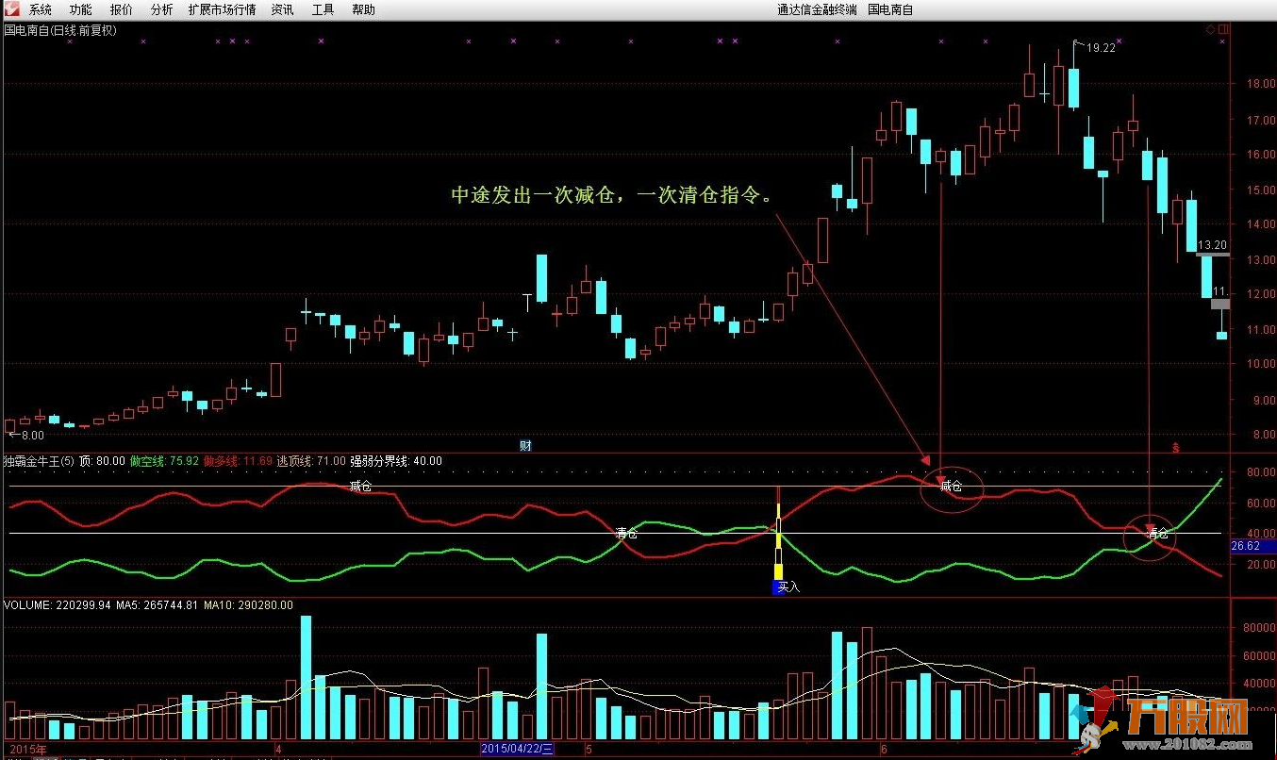Click the 强弱分界线: 40.00 label
1277x760 pixels.
point(396,462)
